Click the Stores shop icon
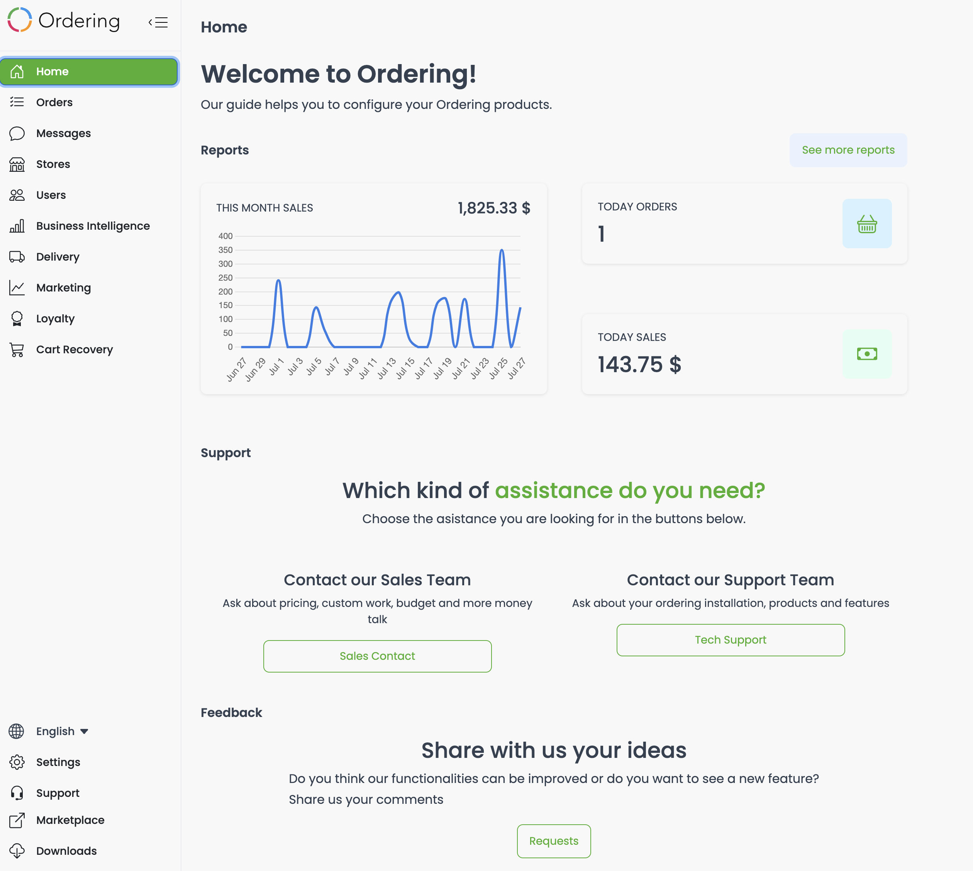This screenshot has height=871, width=973. [x=17, y=164]
